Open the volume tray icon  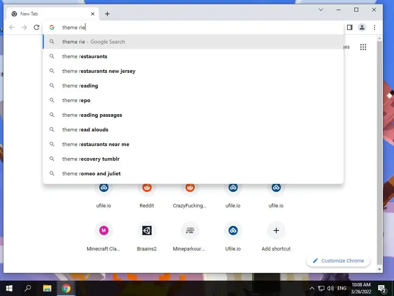pos(331,288)
